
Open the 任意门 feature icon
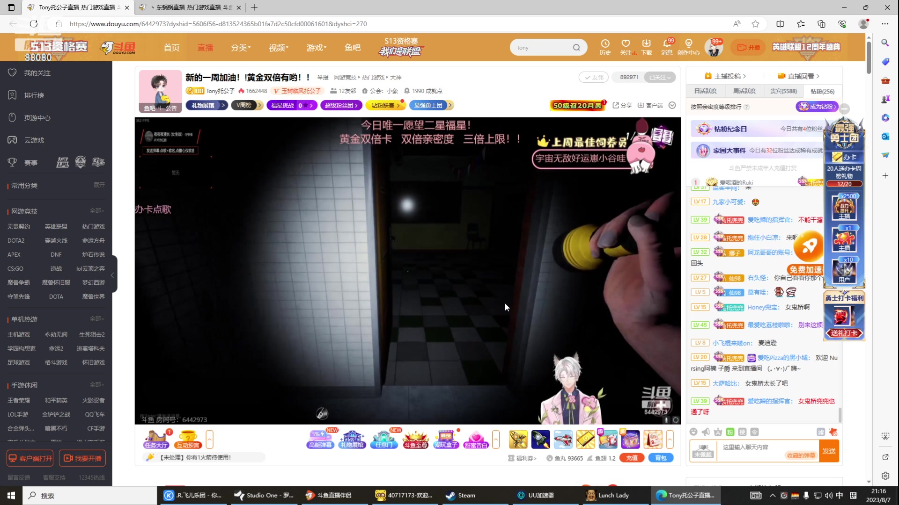click(x=384, y=440)
